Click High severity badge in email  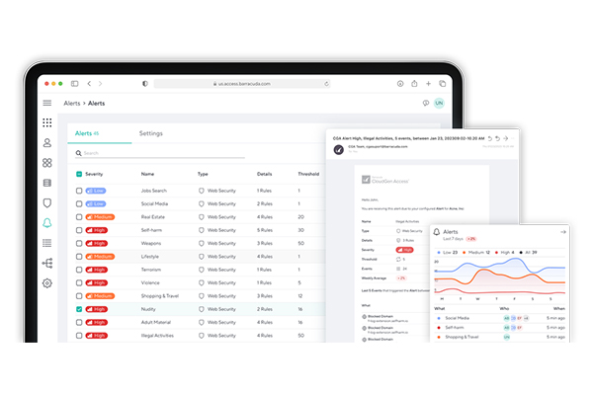pos(404,250)
